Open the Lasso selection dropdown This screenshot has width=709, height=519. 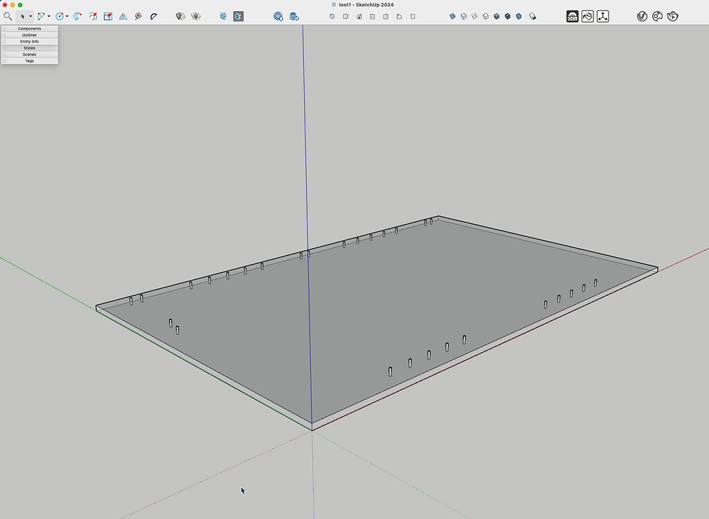tap(48, 16)
